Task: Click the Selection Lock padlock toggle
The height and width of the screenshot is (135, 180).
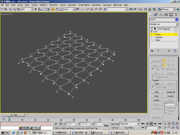Action: [56, 124]
